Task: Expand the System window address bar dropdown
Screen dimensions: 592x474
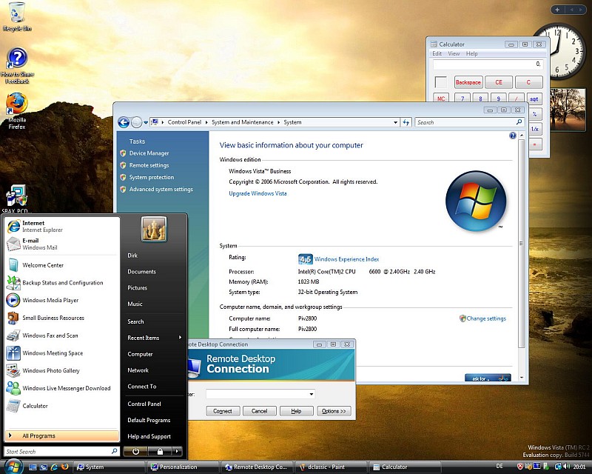Action: coord(395,122)
